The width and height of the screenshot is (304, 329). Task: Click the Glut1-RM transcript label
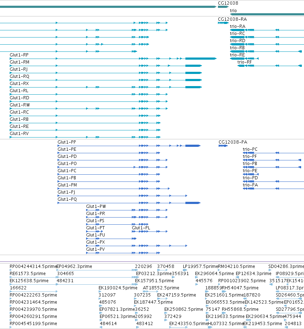pos(20,62)
